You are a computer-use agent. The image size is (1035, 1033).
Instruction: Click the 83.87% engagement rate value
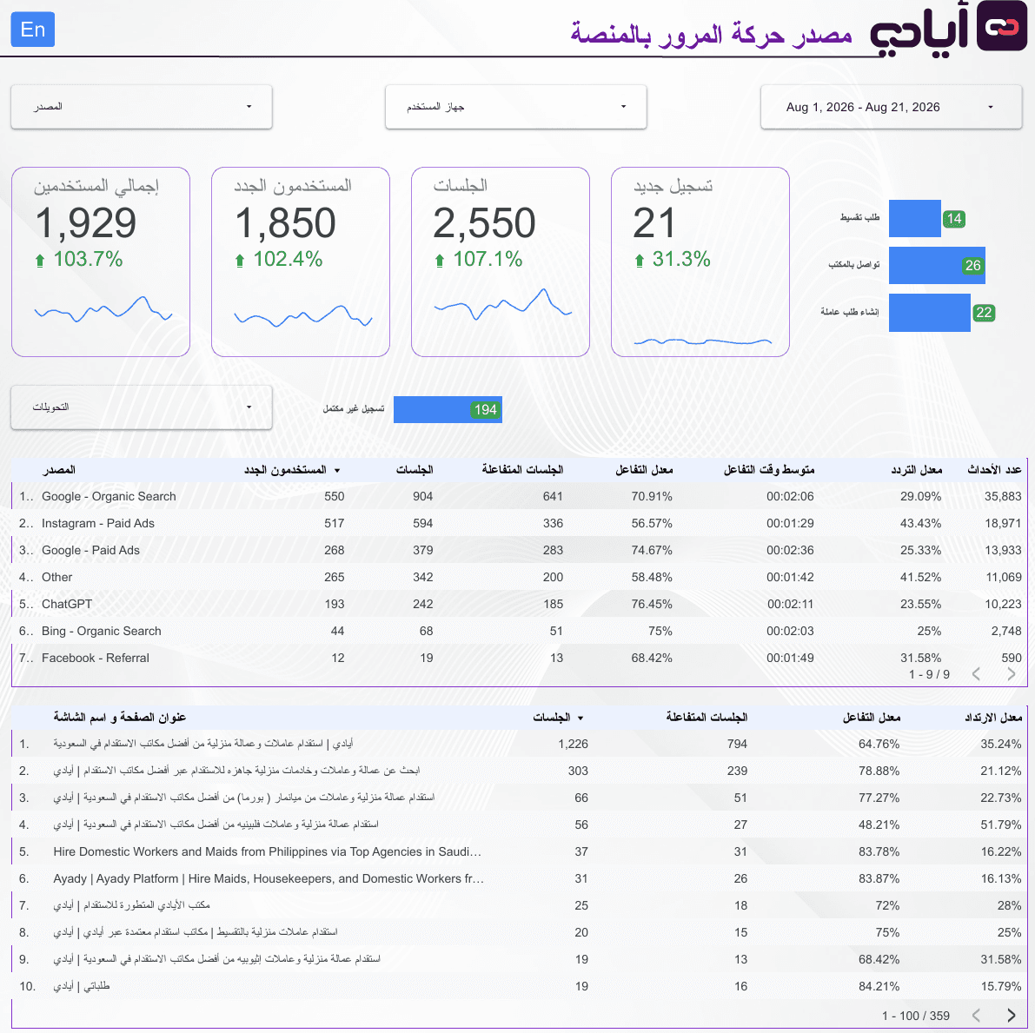pos(879,878)
